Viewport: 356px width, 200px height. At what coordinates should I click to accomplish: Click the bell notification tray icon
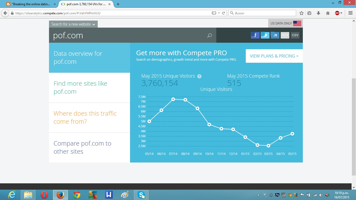(x=271, y=195)
